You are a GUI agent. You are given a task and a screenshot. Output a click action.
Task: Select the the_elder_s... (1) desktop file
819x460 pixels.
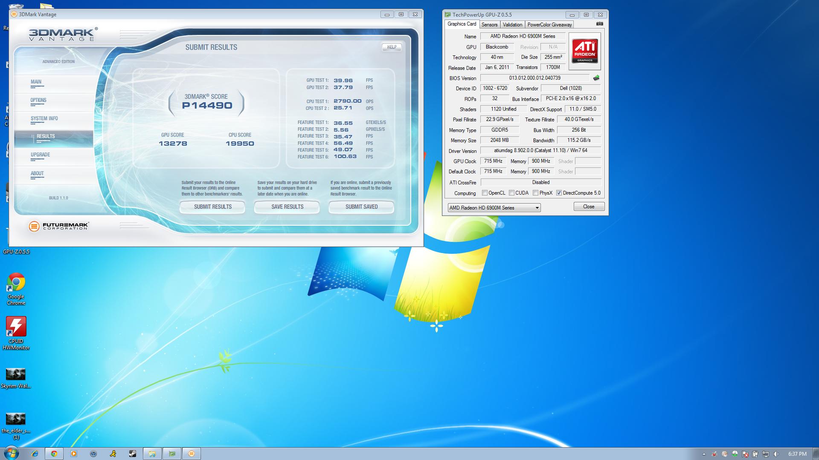click(x=16, y=426)
